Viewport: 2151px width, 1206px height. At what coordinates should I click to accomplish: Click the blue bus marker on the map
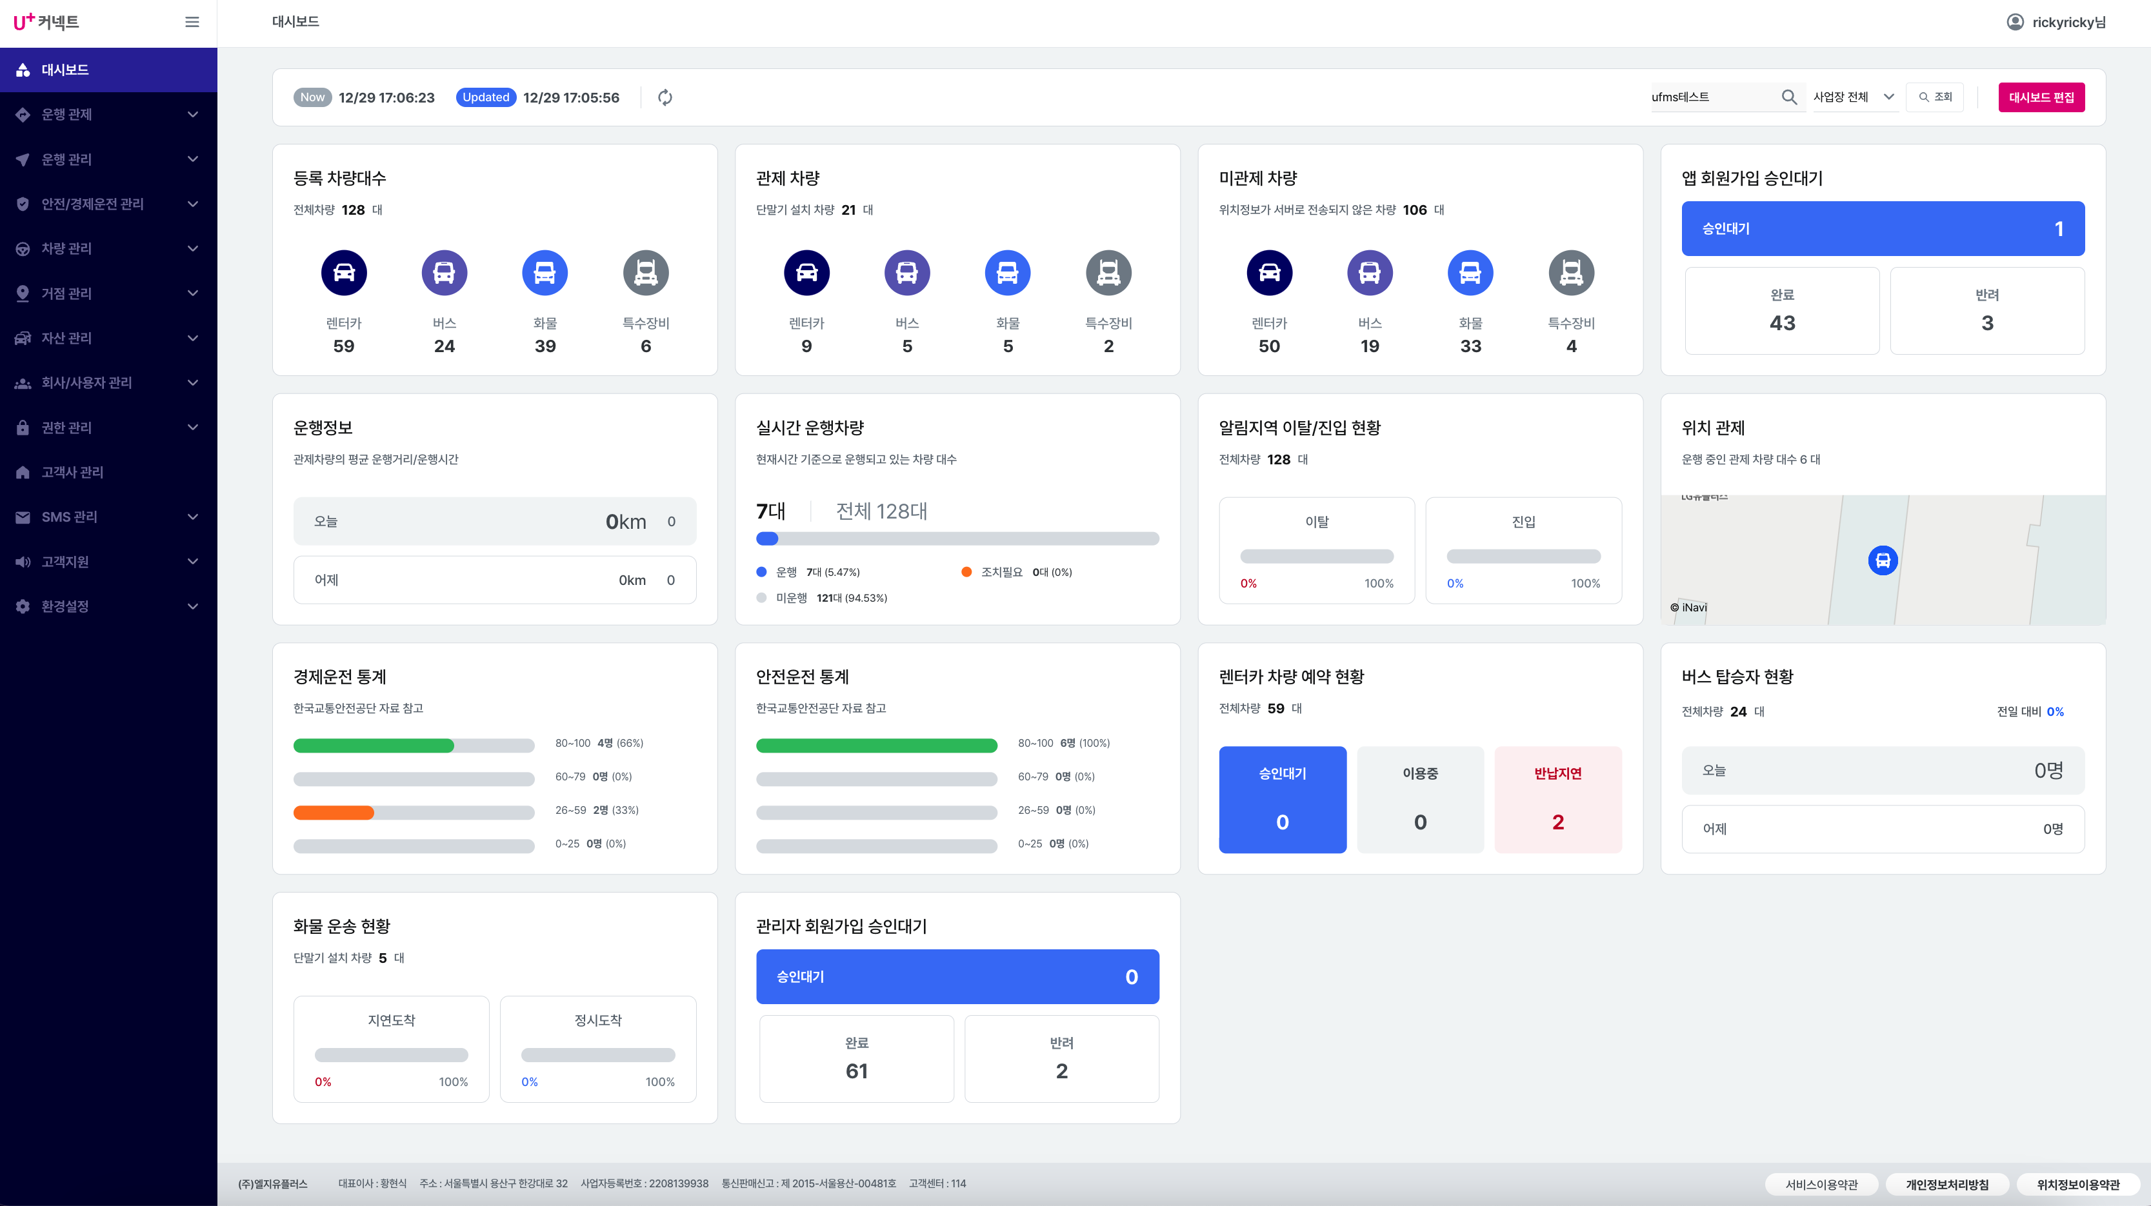(1882, 560)
